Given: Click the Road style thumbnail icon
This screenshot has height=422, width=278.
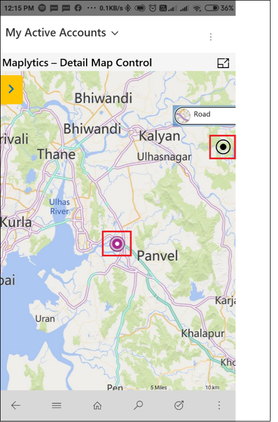Looking at the screenshot, I should tap(183, 116).
